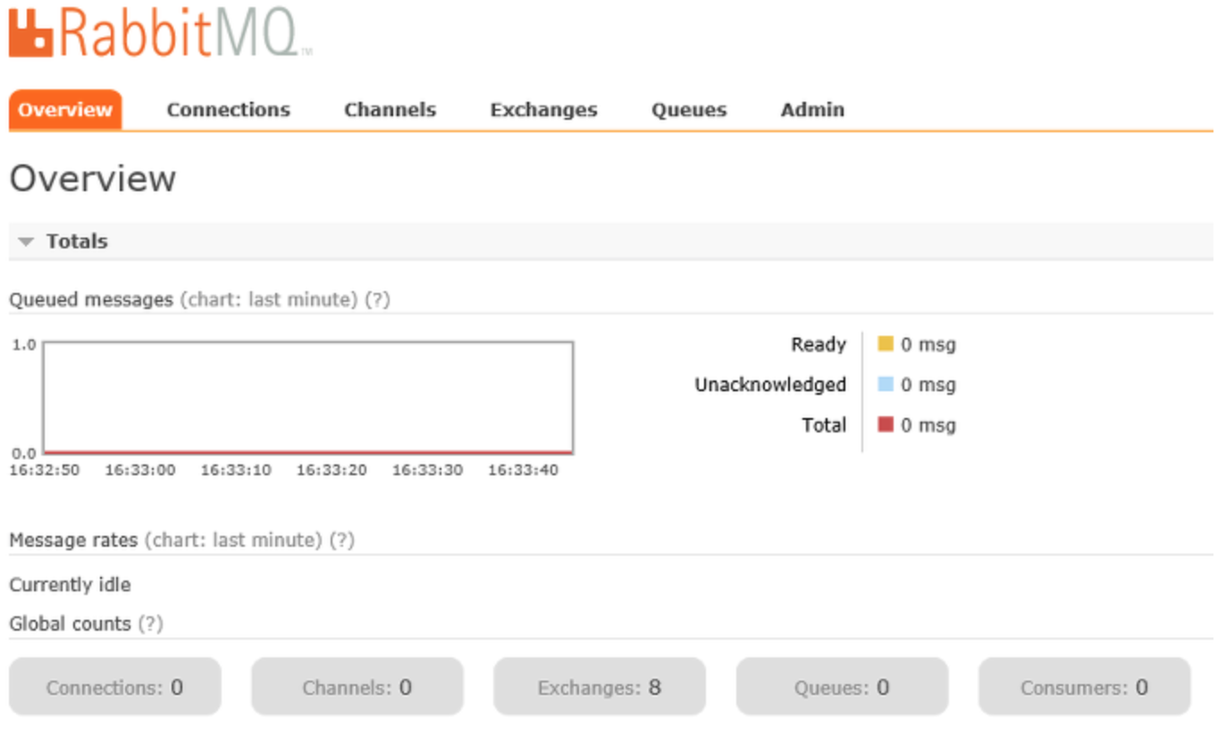Click the Overview page heading

93,179
